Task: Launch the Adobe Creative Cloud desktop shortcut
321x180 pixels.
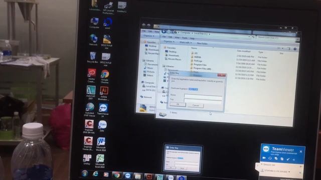Action: (x=91, y=75)
